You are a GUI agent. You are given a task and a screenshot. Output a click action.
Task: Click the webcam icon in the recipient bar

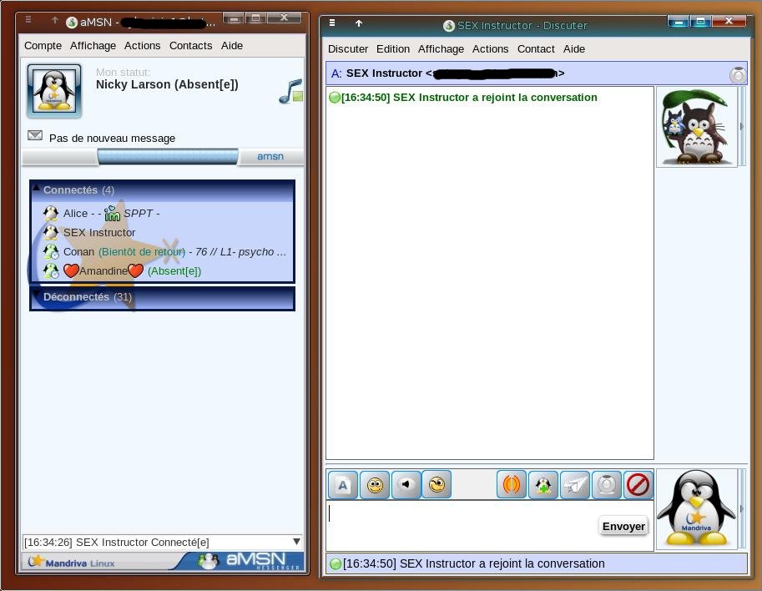(x=738, y=75)
